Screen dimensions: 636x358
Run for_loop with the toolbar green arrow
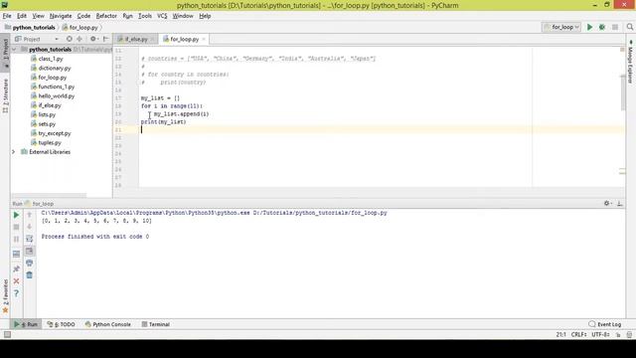(x=589, y=27)
